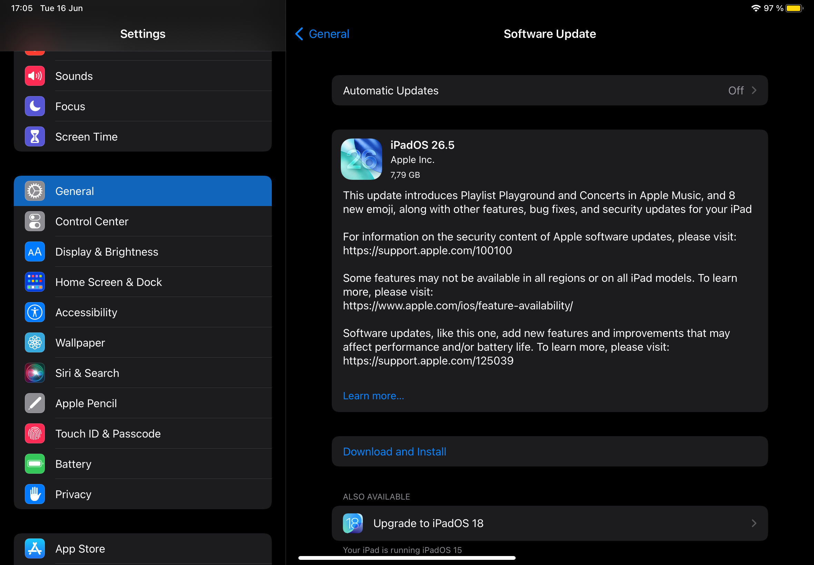814x565 pixels.
Task: Tap the iPadOS 18 upgrade icon
Action: 353,524
